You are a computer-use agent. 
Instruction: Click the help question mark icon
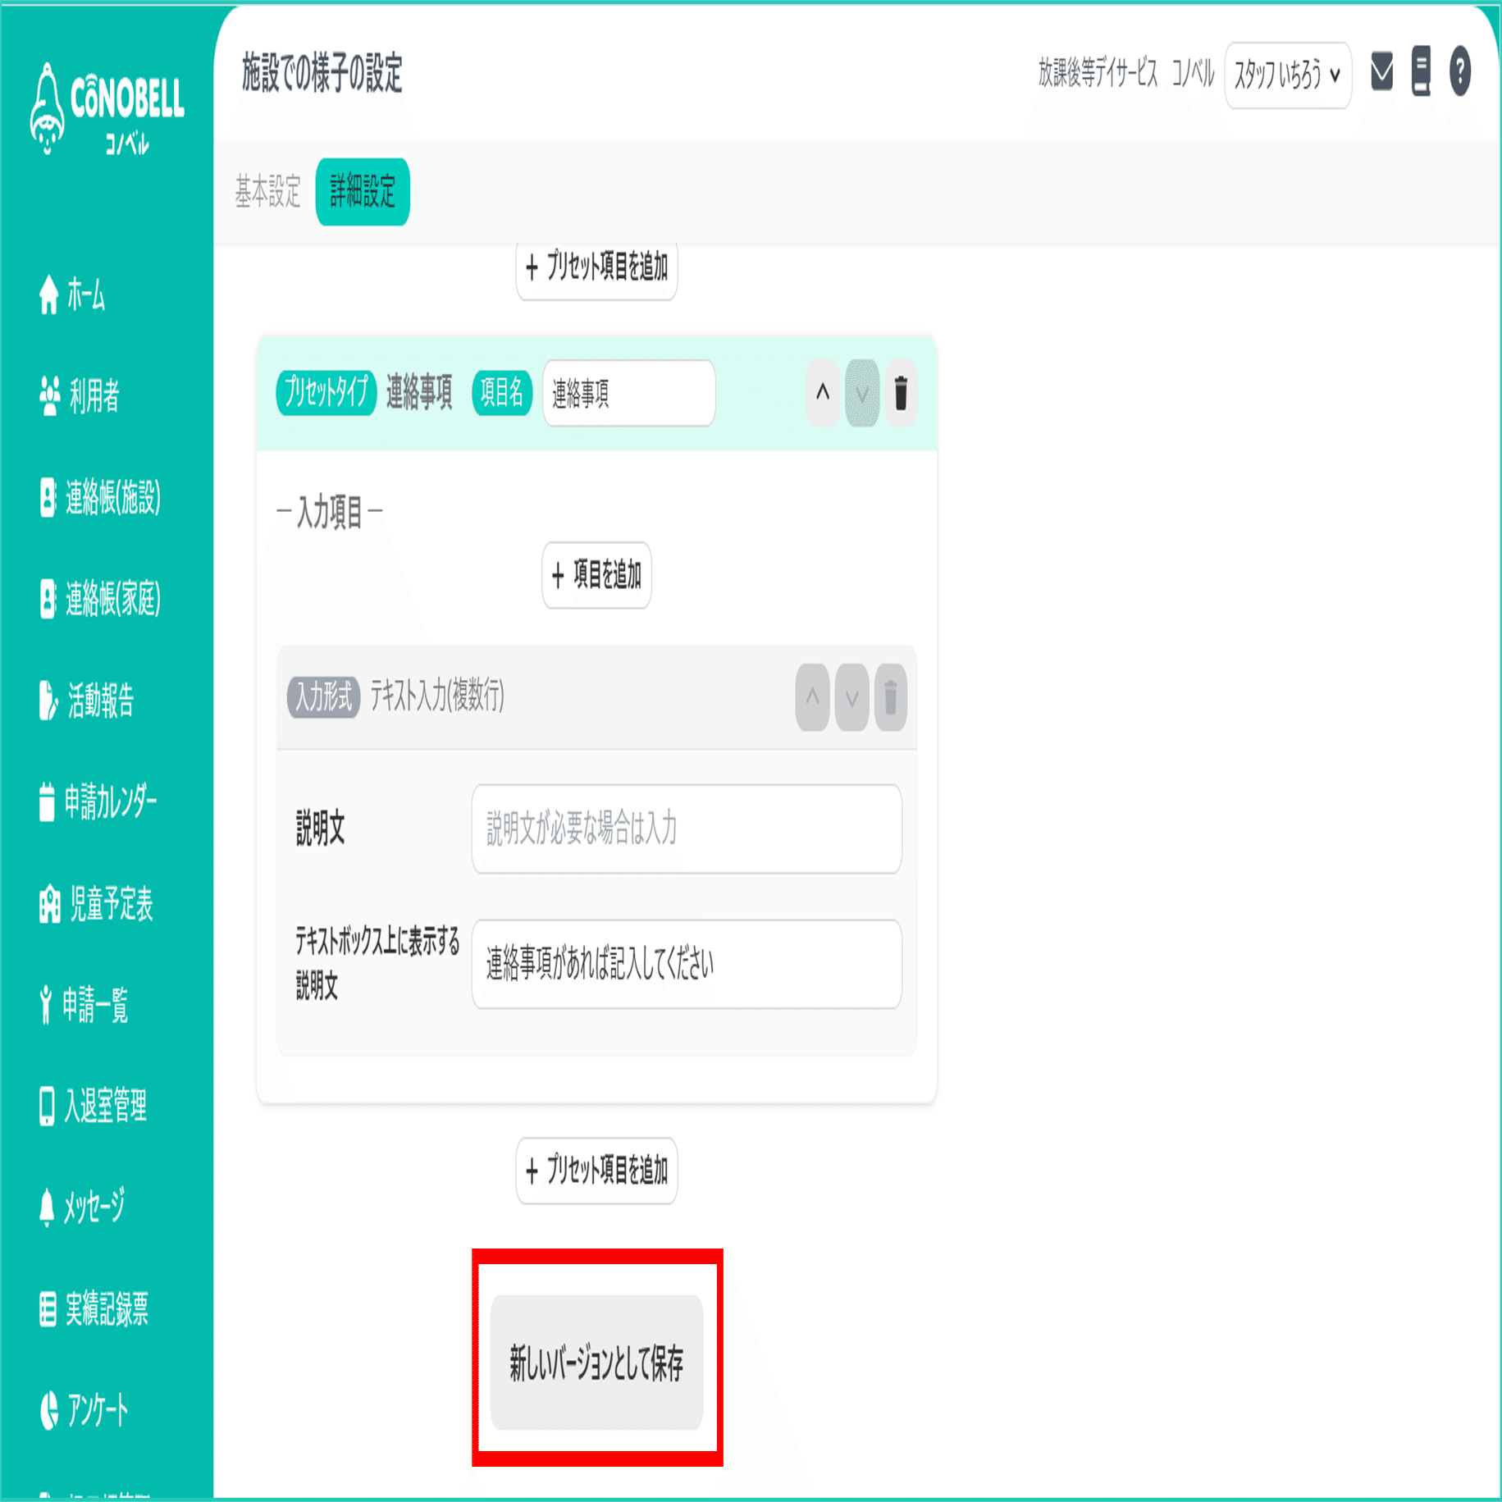[1460, 71]
